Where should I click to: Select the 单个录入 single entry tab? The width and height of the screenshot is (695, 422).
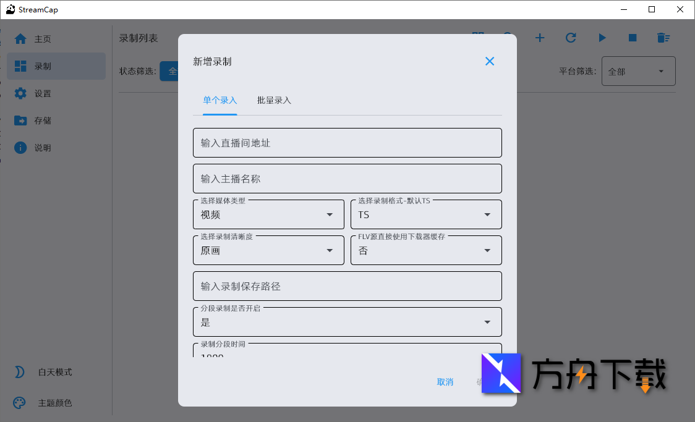(220, 99)
